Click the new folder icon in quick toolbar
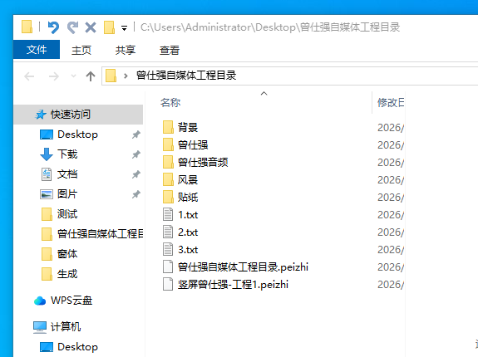The width and height of the screenshot is (478, 357). point(109,27)
